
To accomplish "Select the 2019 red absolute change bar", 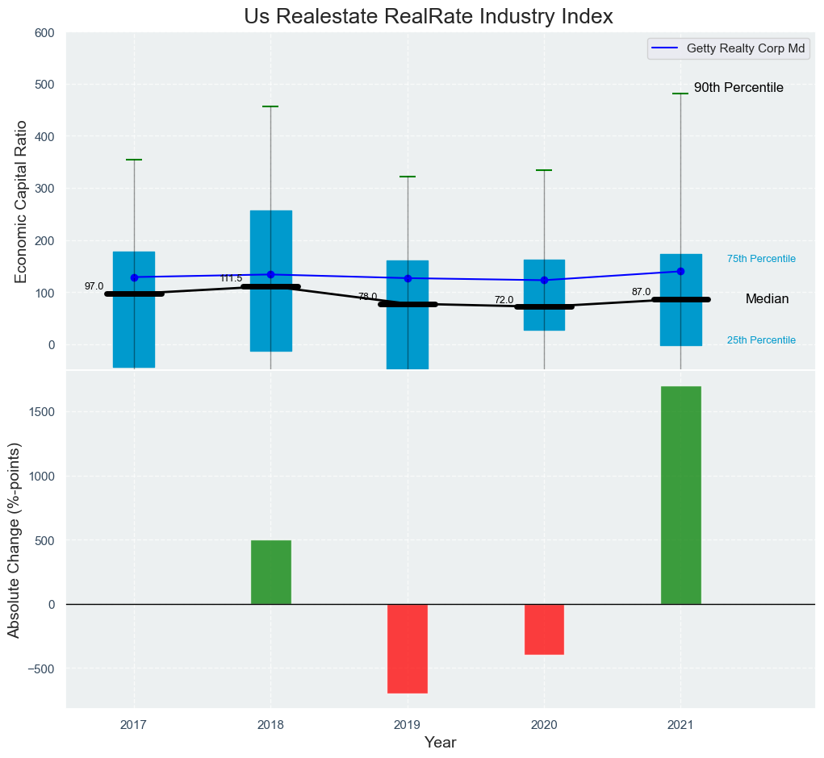I will point(408,648).
